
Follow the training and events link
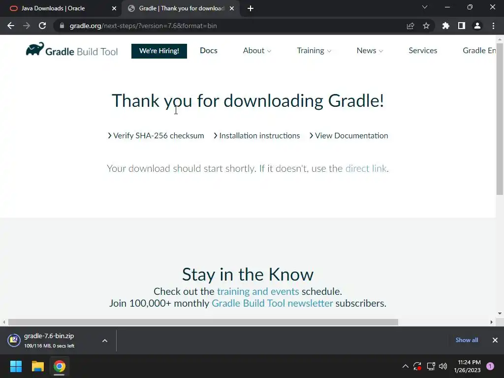[x=258, y=291]
